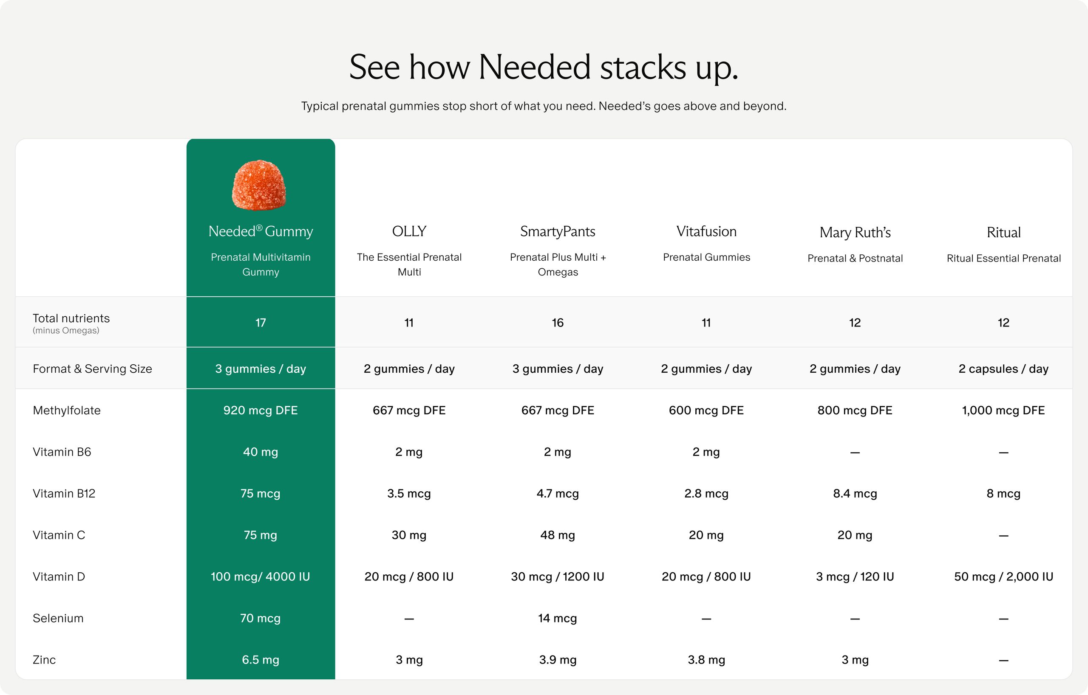Click "Prenatal Gummies" product subtitle
The height and width of the screenshot is (695, 1088).
tap(706, 257)
